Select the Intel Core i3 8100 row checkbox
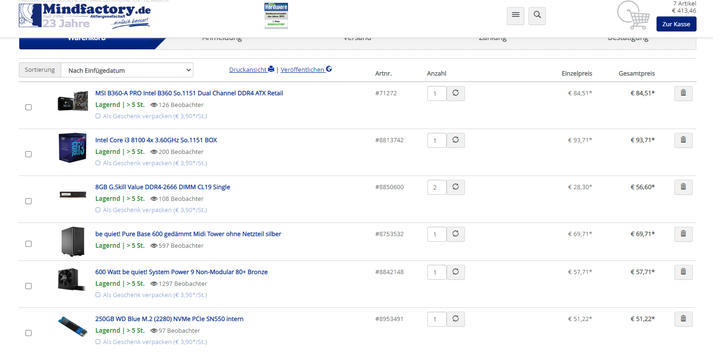713x352 pixels. 28,154
